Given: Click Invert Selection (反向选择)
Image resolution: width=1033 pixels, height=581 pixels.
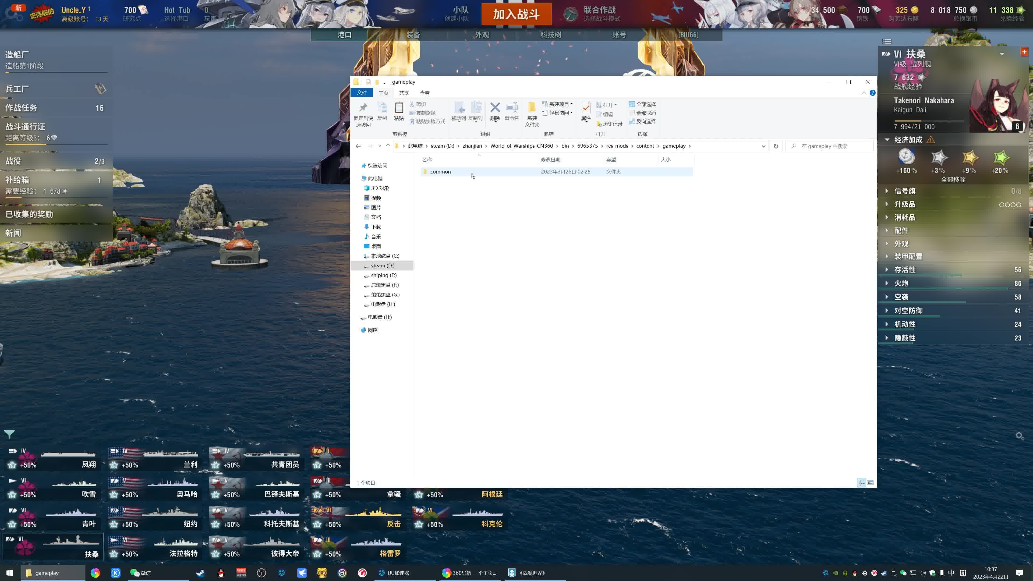Looking at the screenshot, I should click(x=642, y=122).
